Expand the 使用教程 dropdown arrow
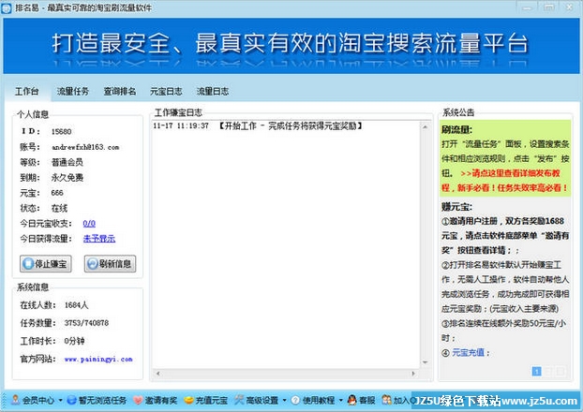 pyautogui.click(x=340, y=401)
